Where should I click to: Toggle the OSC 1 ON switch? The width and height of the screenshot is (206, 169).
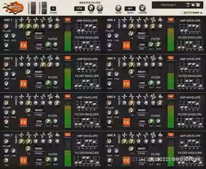point(68,20)
